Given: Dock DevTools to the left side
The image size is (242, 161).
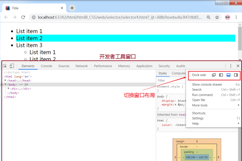Looking at the screenshot, I should pyautogui.click(x=221, y=75).
